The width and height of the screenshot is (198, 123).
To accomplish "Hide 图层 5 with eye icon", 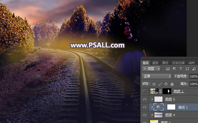I will (145, 99).
